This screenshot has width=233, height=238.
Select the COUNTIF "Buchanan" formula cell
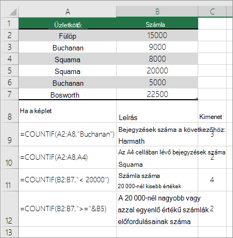point(67,135)
